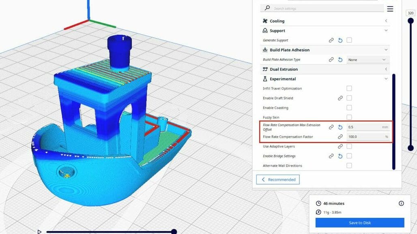This screenshot has width=417, height=234.
Task: Click the top layer slider handle
Action: 411,21
